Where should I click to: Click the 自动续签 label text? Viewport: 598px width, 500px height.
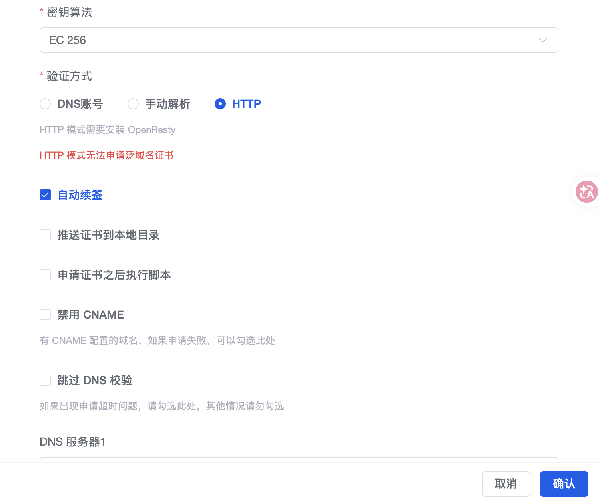coord(80,195)
